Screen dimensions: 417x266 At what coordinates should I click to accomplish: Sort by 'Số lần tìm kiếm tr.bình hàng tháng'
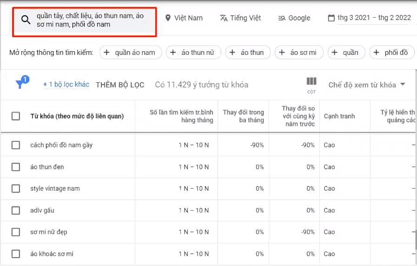181,116
